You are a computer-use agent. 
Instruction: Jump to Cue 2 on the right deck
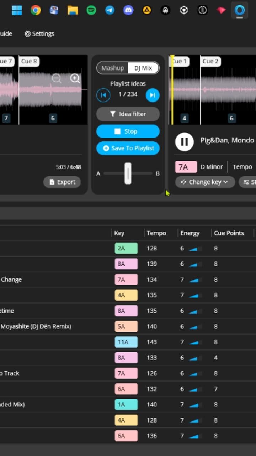click(x=210, y=61)
